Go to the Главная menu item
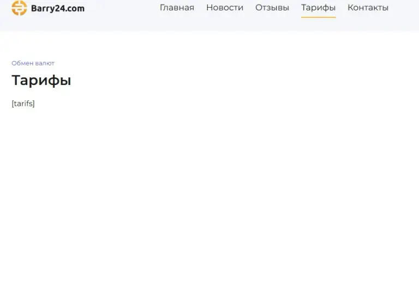This screenshot has height=284, width=419. tap(177, 8)
